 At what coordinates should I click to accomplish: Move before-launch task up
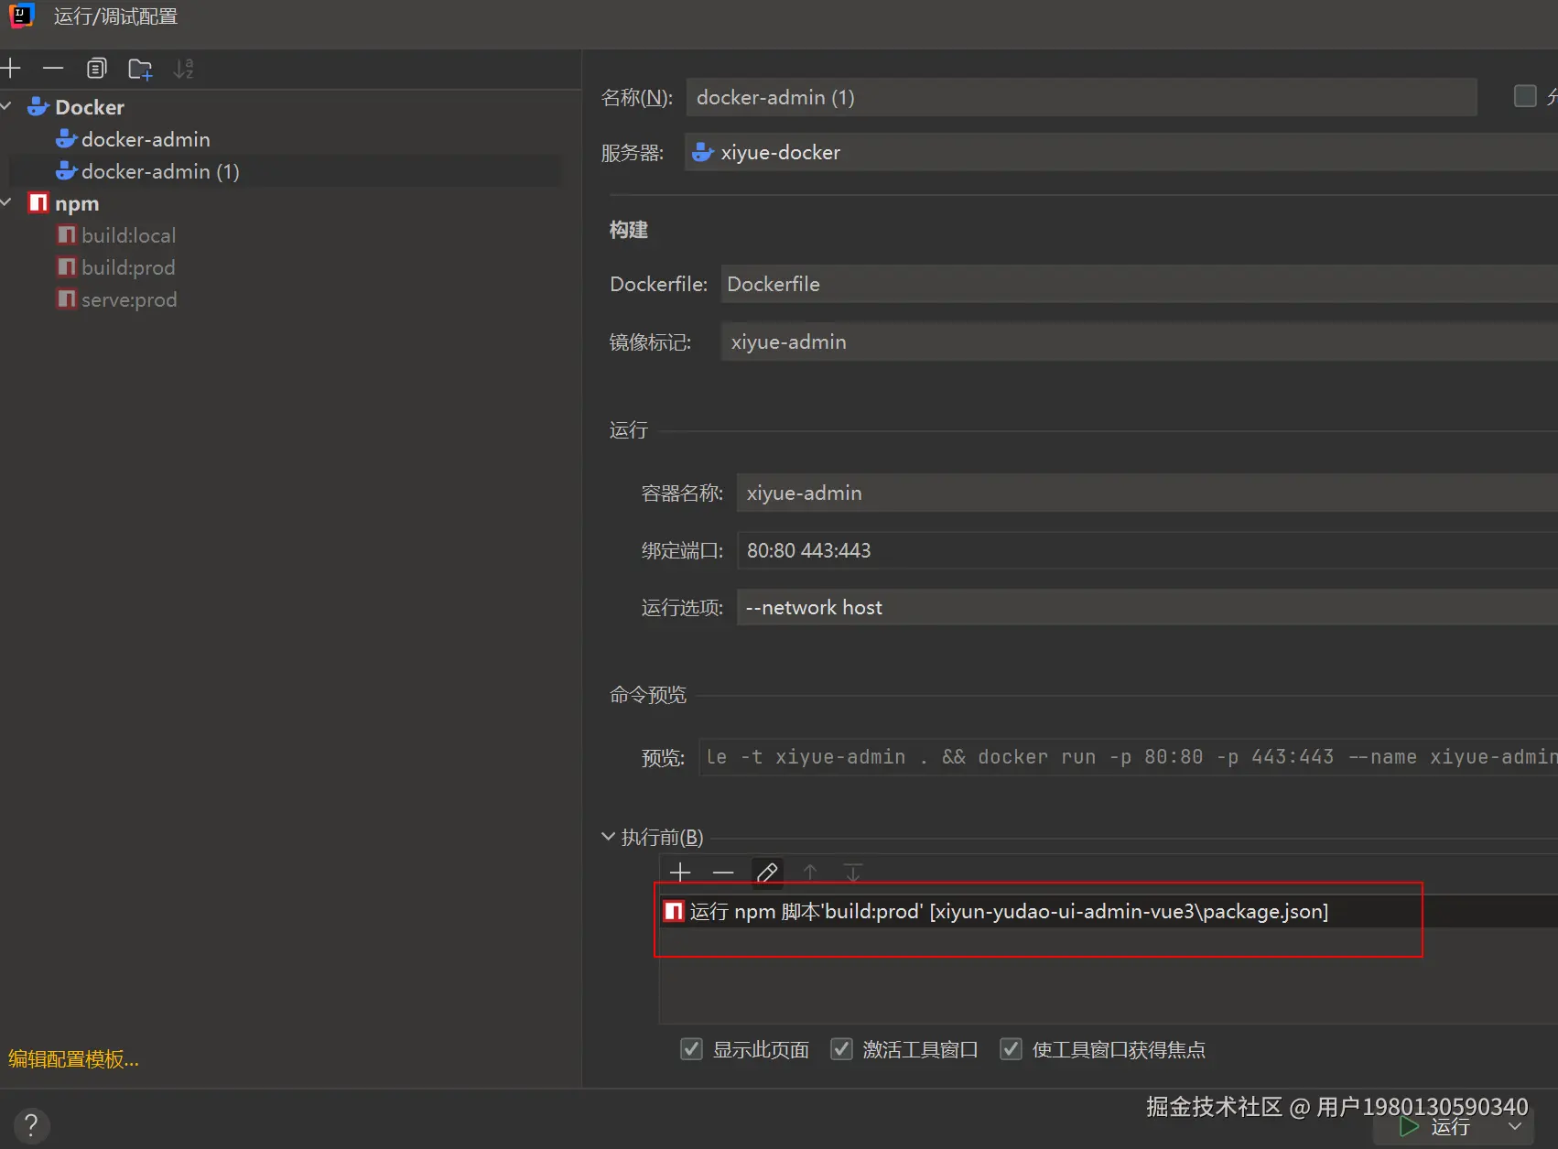[x=810, y=873]
